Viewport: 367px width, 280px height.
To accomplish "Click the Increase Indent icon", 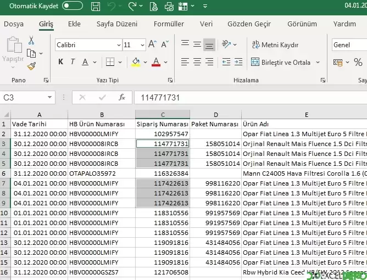I will tap(238, 62).
